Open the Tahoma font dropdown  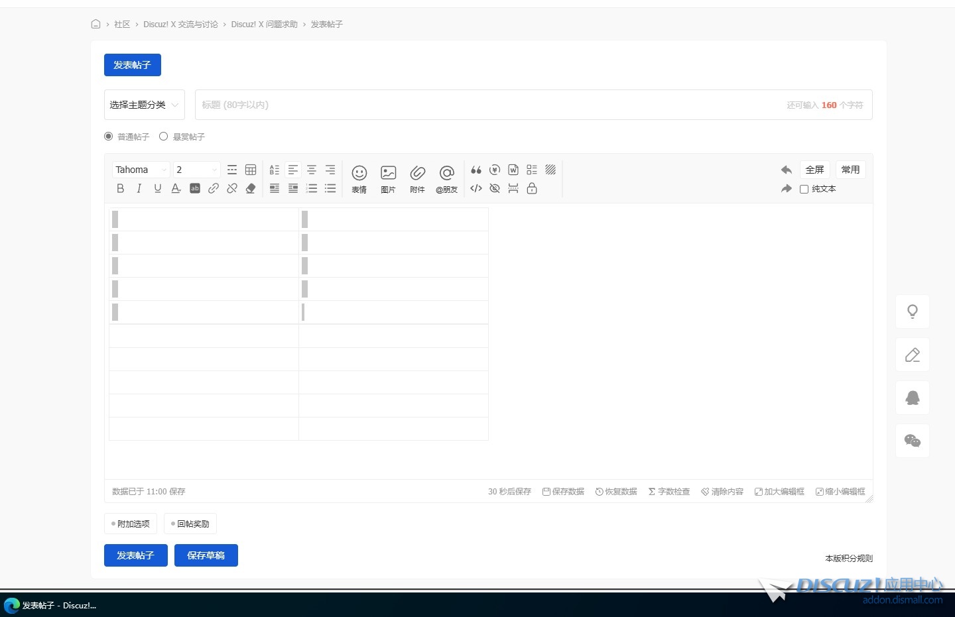click(x=141, y=170)
